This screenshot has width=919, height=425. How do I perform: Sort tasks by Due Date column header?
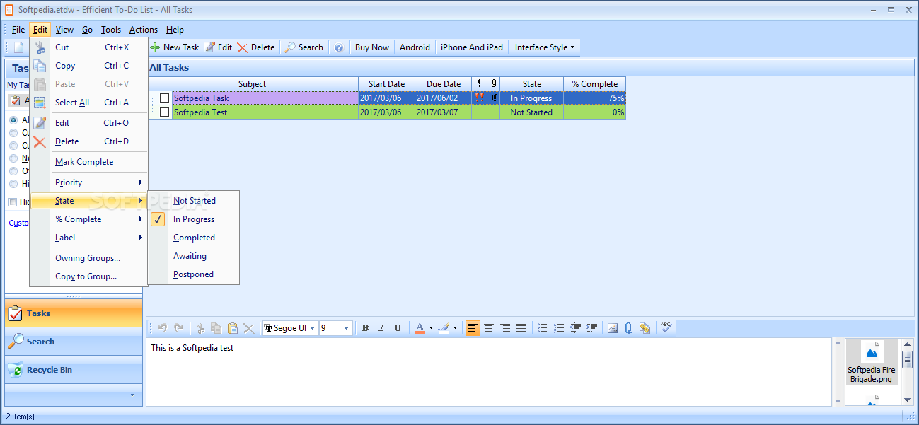[444, 84]
